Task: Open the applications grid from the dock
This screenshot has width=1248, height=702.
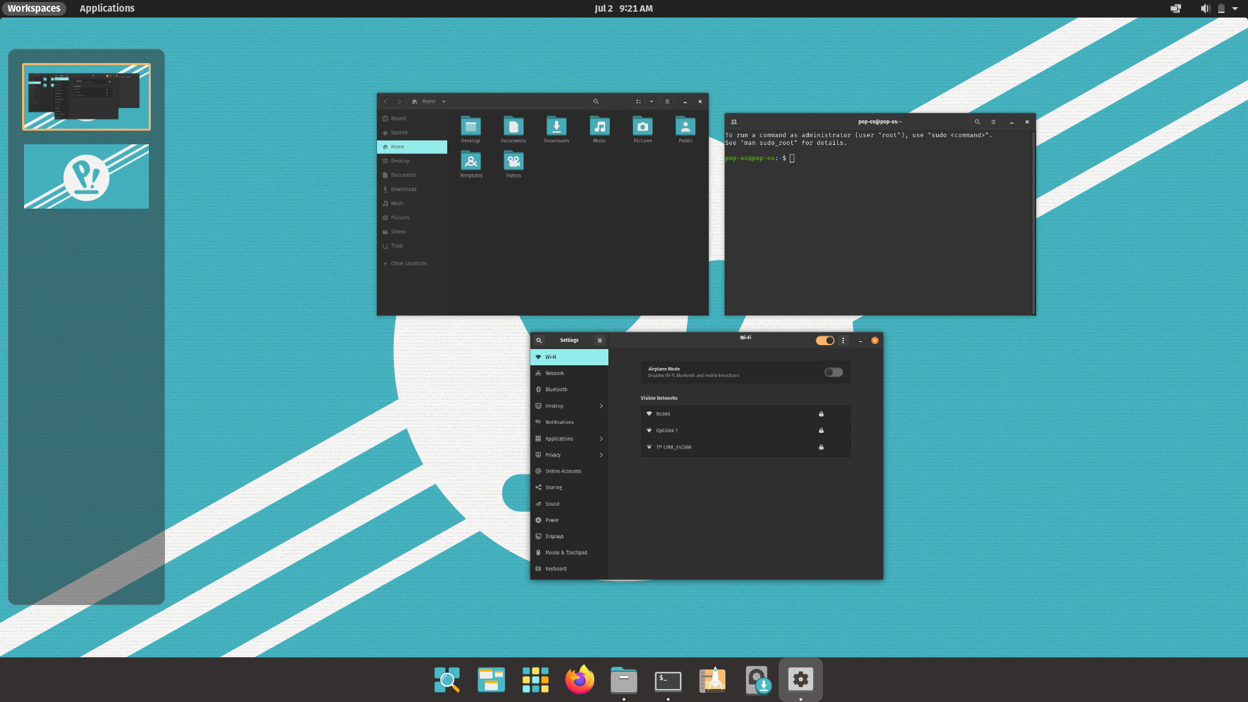Action: click(535, 680)
